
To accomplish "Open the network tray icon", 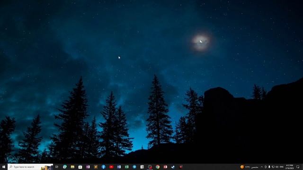I will (273, 167).
